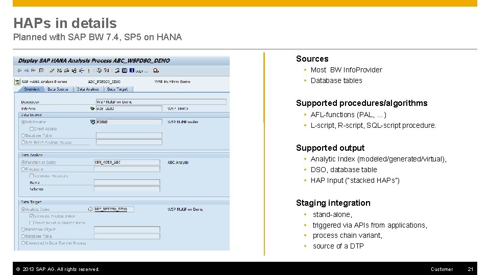Image resolution: width=490 pixels, height=275 pixels.
Task: Select Embedded in Data Transfer Process radio
Action: pos(23,243)
